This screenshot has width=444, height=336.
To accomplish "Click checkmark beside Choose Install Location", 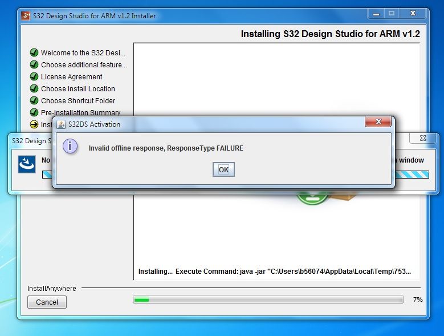I will pyautogui.click(x=34, y=88).
